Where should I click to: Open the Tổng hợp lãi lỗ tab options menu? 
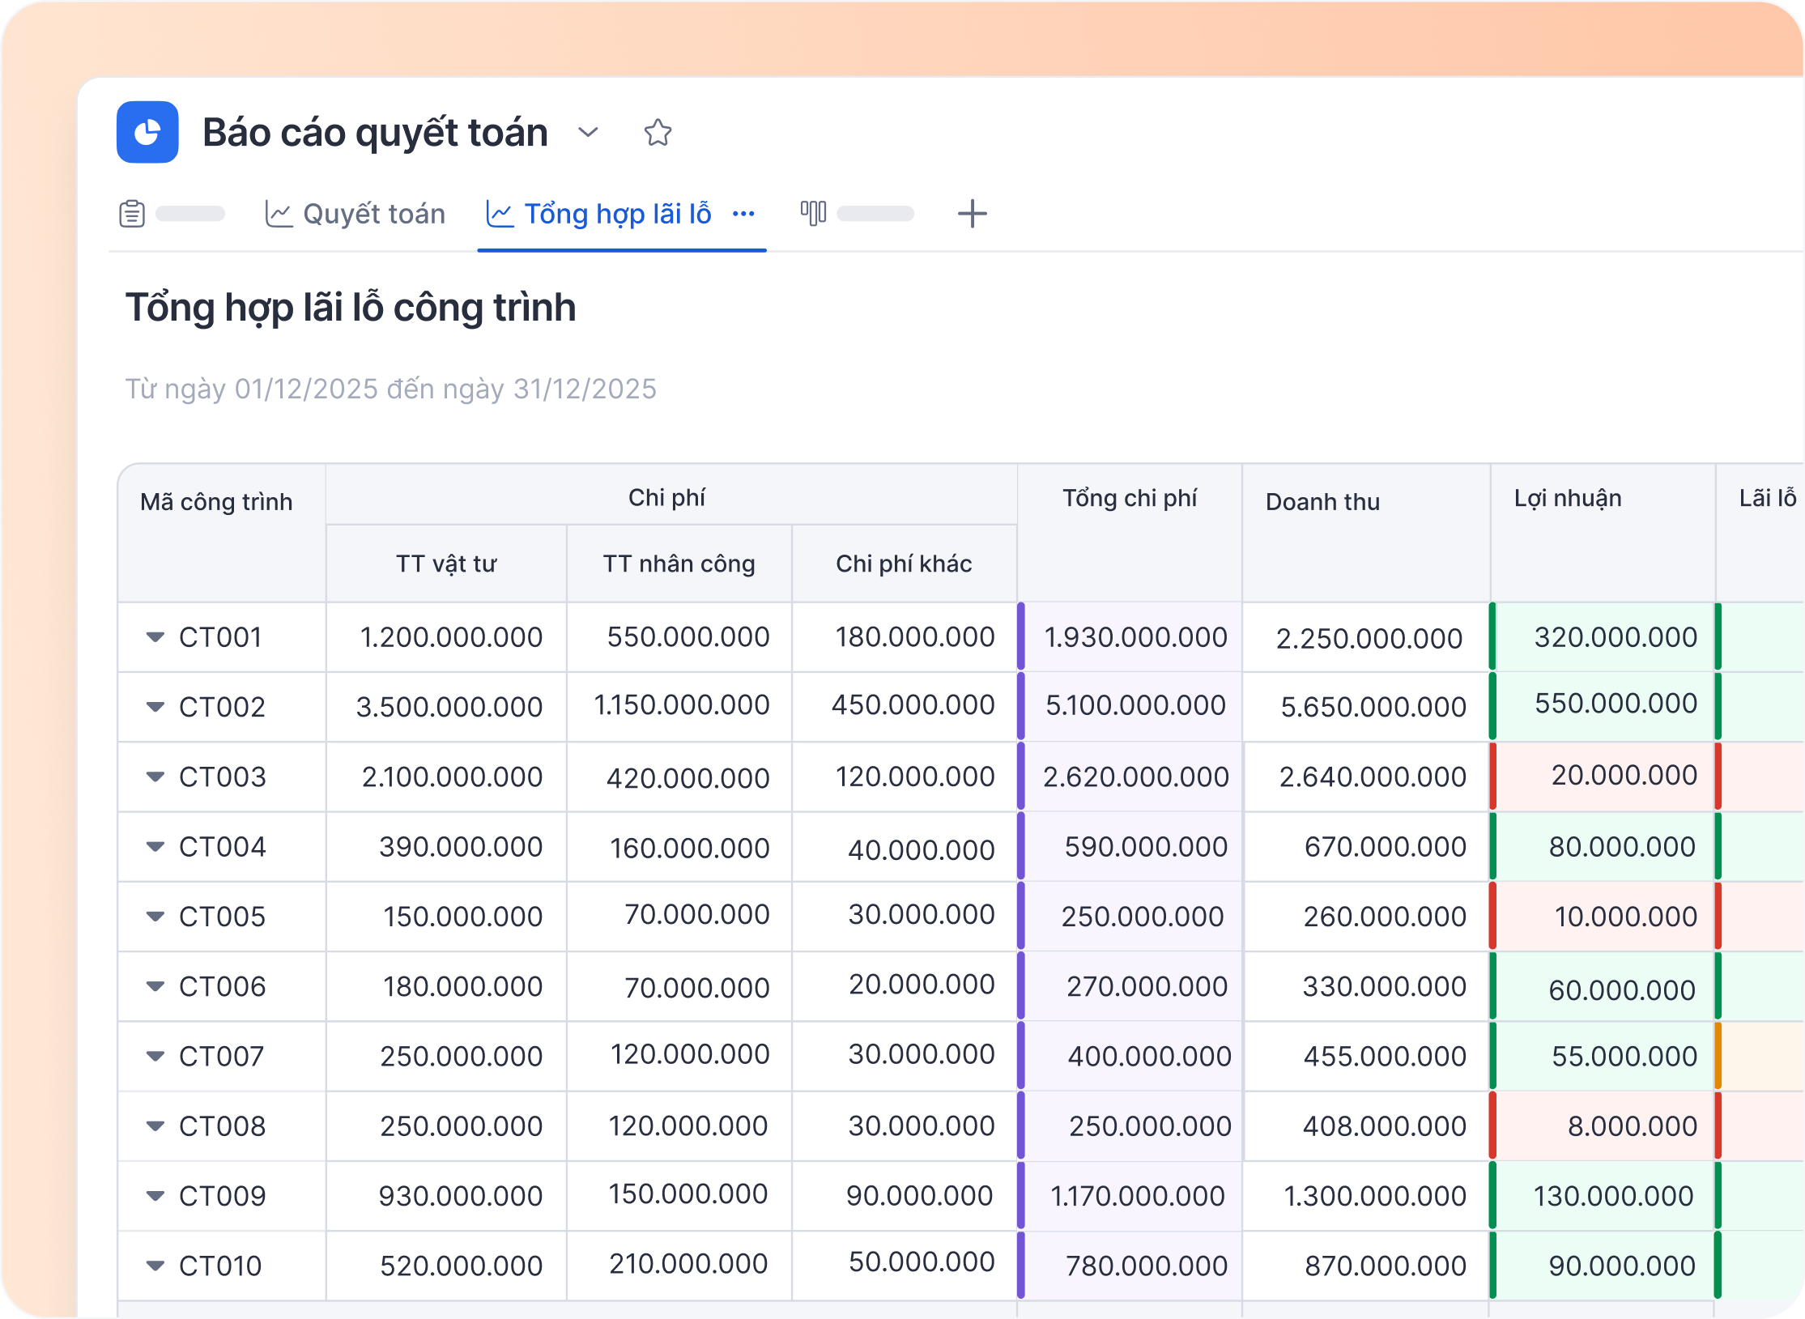[x=743, y=214]
